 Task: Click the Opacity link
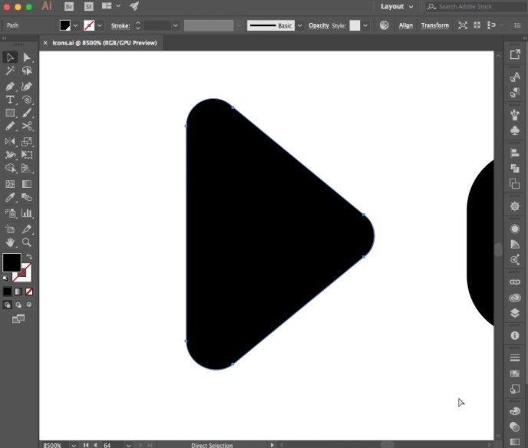[x=318, y=25]
